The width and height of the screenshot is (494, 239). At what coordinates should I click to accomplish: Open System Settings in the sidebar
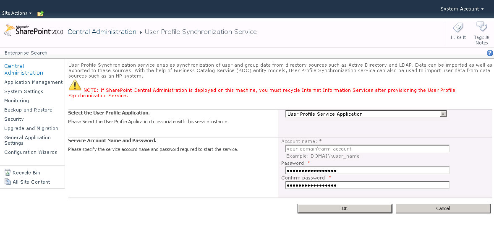pos(24,91)
